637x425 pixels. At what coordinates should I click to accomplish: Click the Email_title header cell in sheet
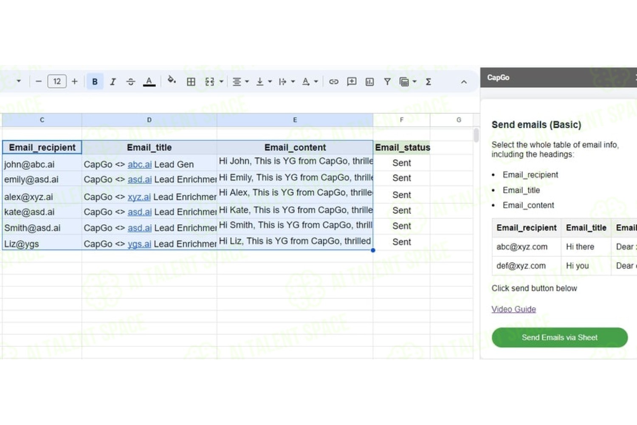(149, 147)
